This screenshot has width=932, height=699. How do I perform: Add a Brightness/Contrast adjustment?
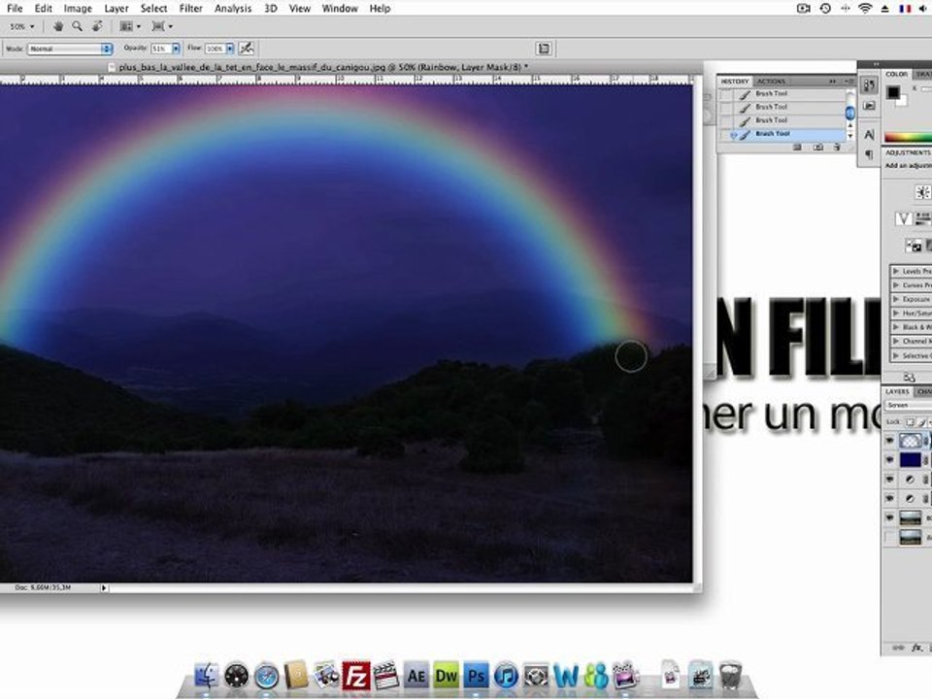pyautogui.click(x=922, y=192)
